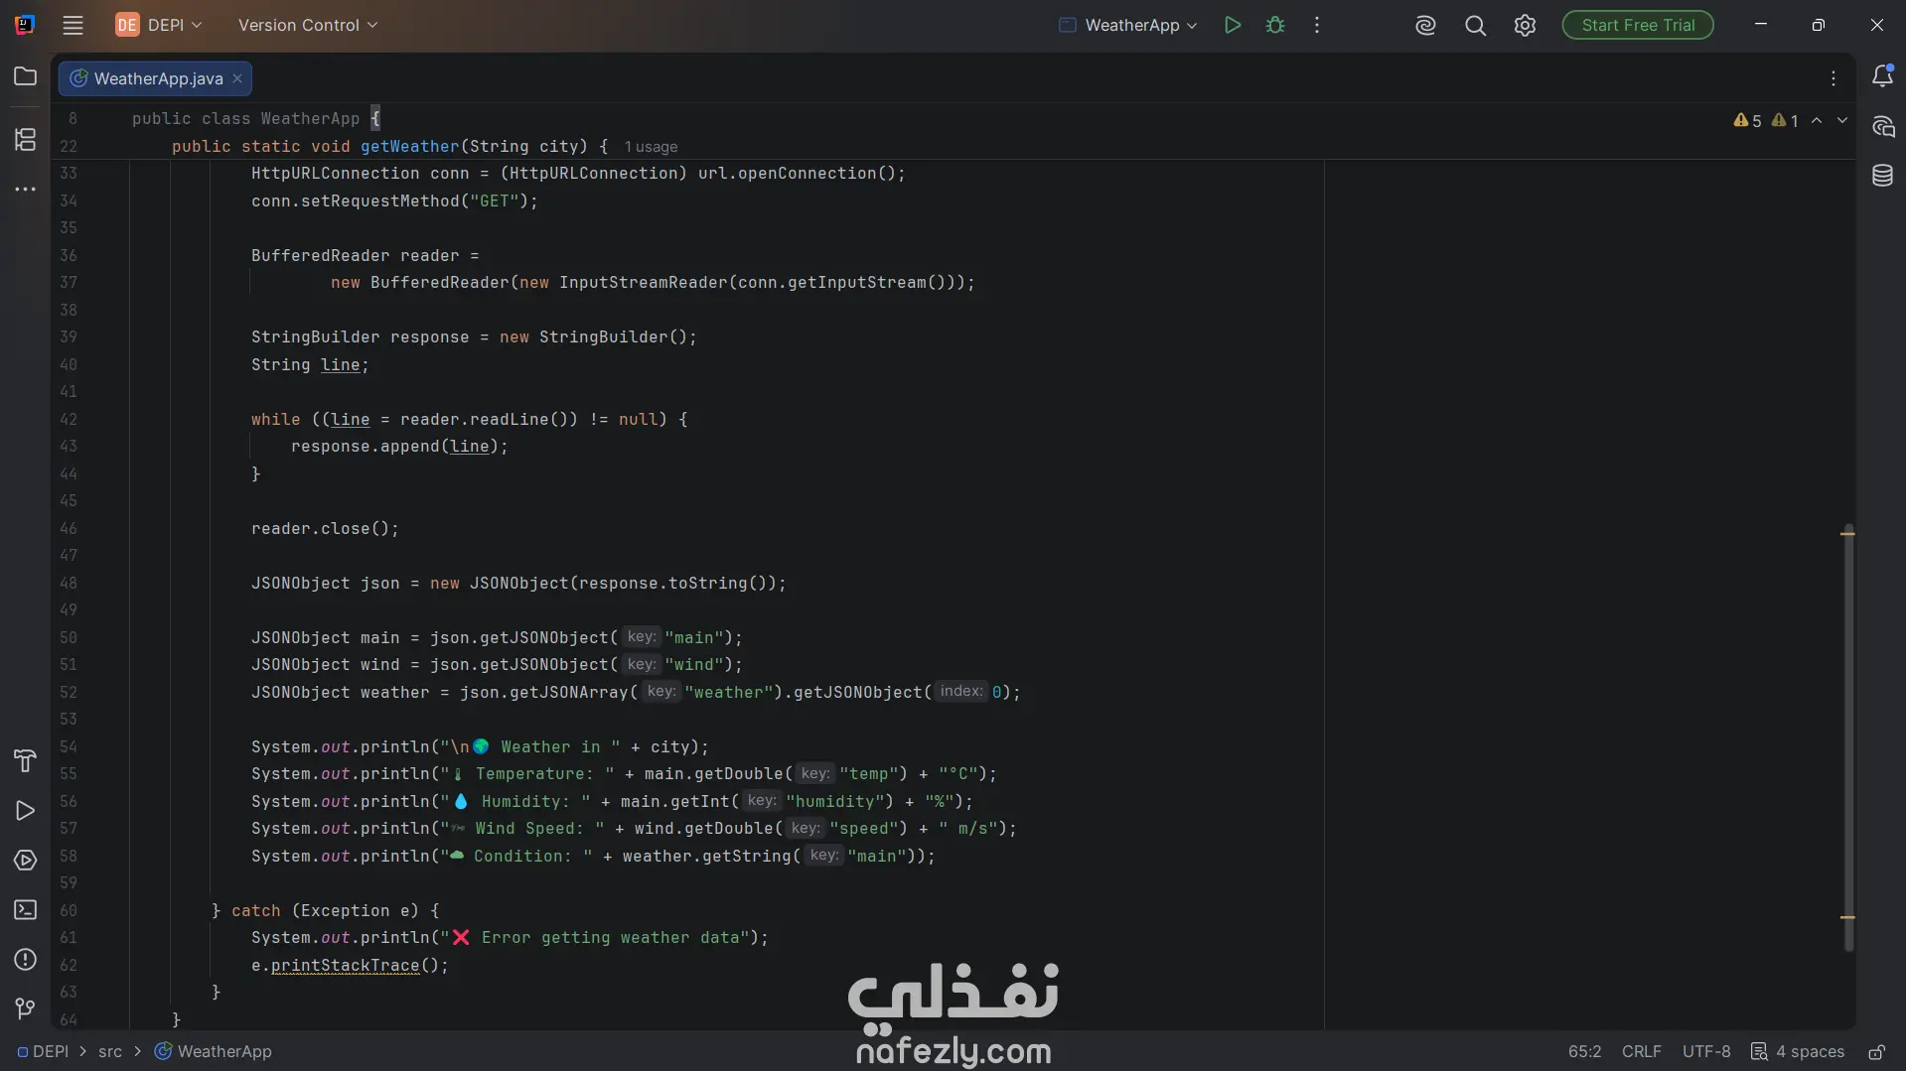
Task: Open the Build hammer tool window
Action: 26,760
